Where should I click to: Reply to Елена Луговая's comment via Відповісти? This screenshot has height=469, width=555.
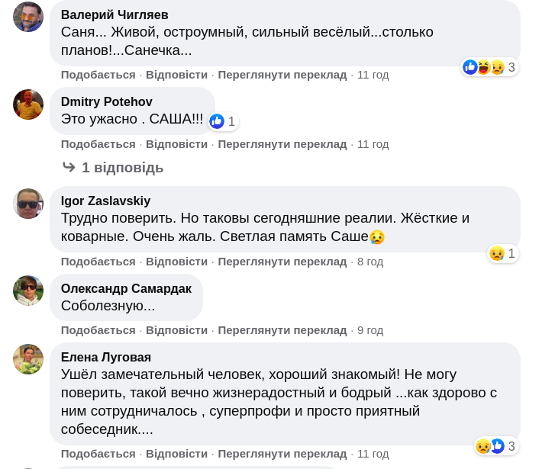click(176, 454)
